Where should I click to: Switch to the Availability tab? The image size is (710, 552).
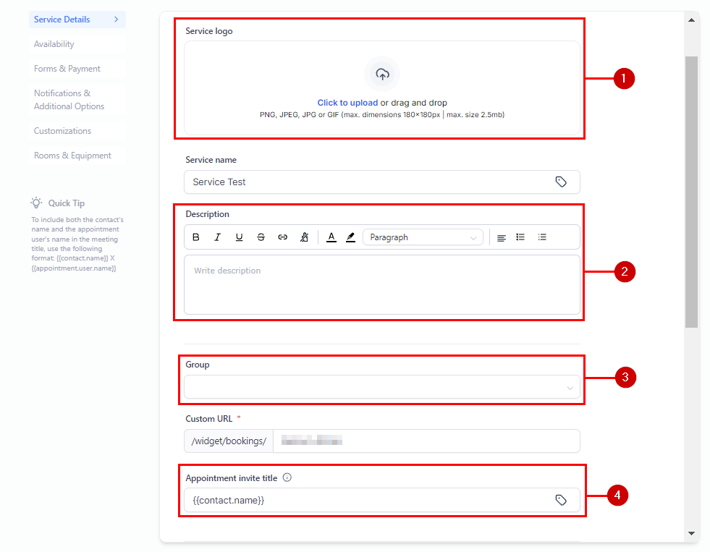54,44
